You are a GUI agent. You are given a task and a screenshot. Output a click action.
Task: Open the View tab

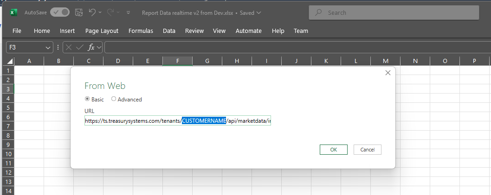coord(219,31)
